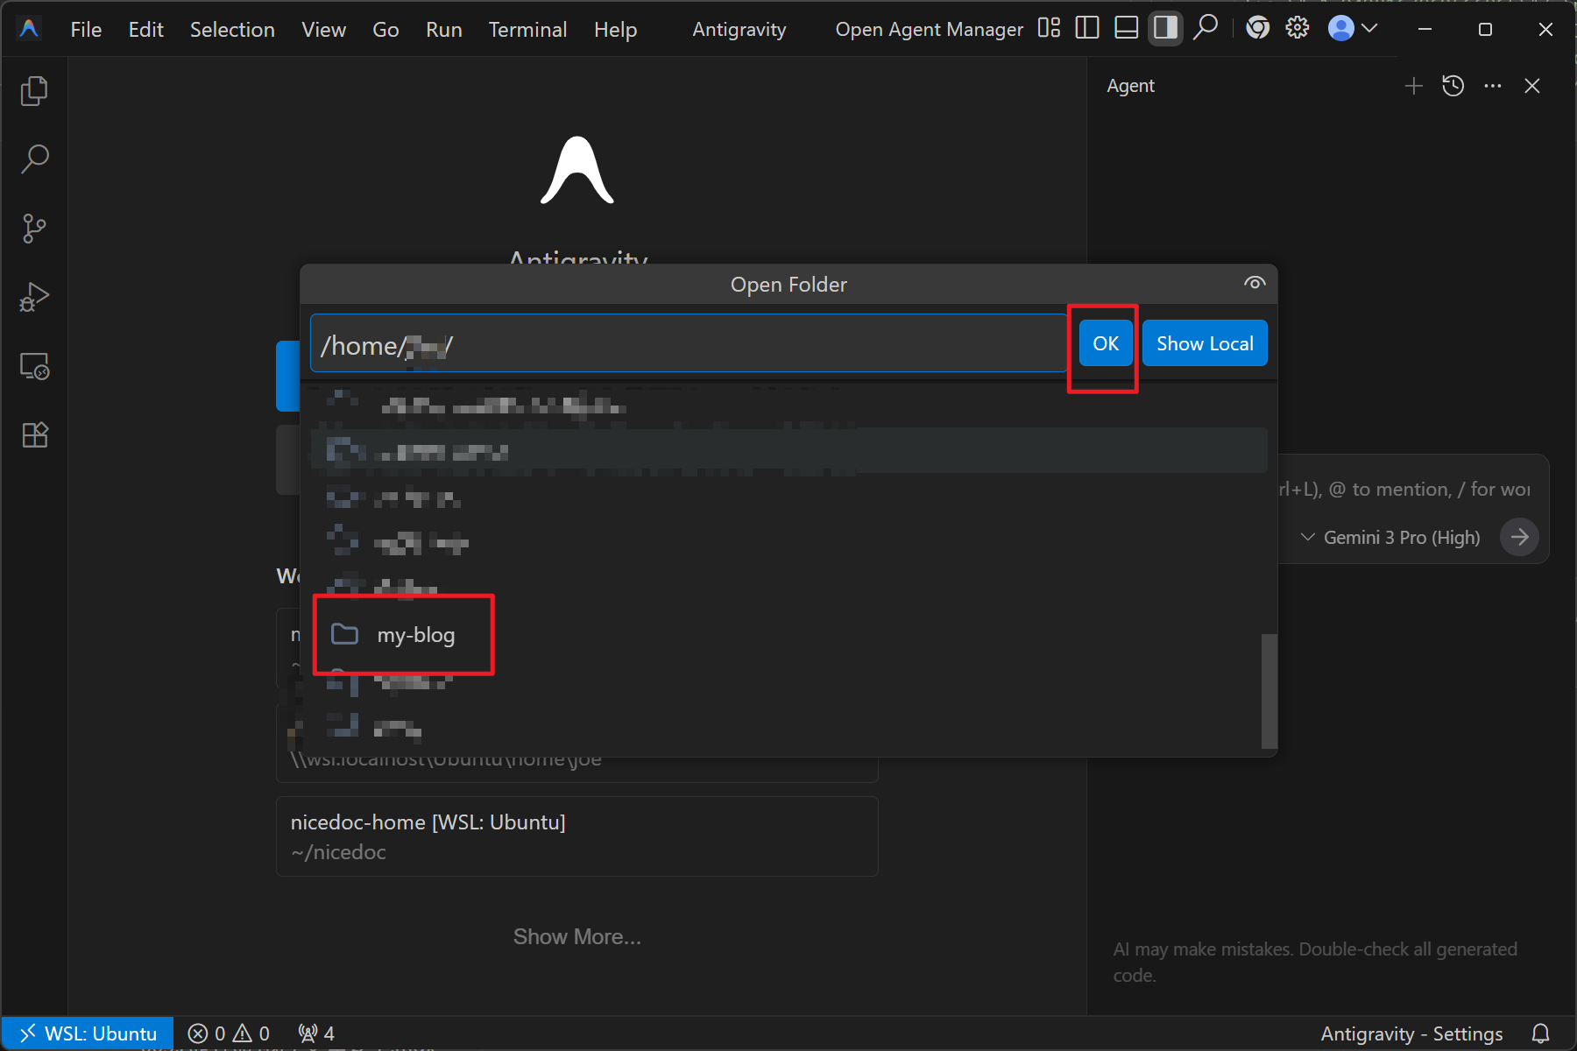Open the Source Control view
The height and width of the screenshot is (1051, 1577).
point(34,229)
